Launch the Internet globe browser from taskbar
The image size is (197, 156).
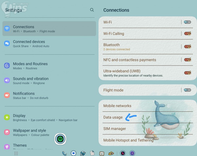pos(83,153)
